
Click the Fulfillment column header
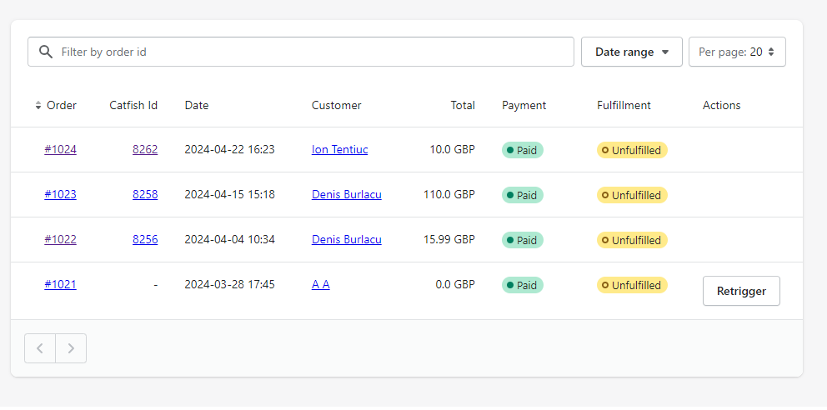click(624, 105)
